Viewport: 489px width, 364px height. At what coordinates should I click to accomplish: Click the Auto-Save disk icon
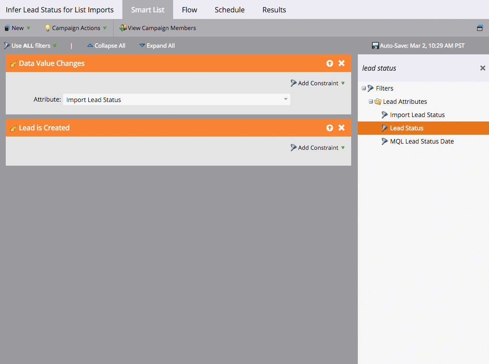(x=375, y=45)
